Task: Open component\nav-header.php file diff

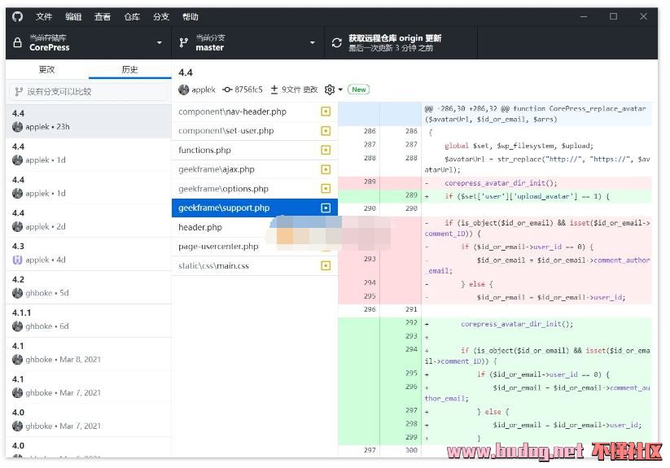Action: coord(255,112)
